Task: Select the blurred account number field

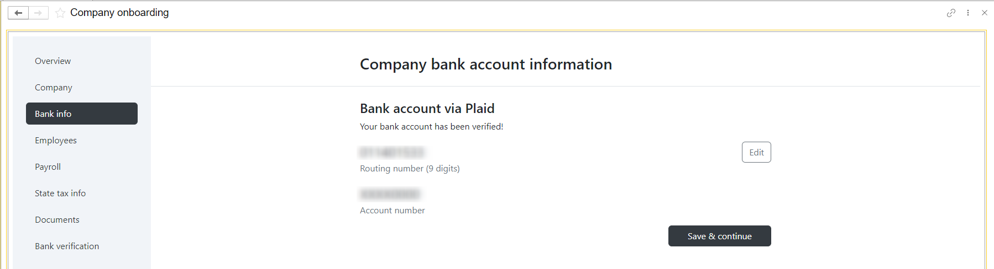Action: 390,194
